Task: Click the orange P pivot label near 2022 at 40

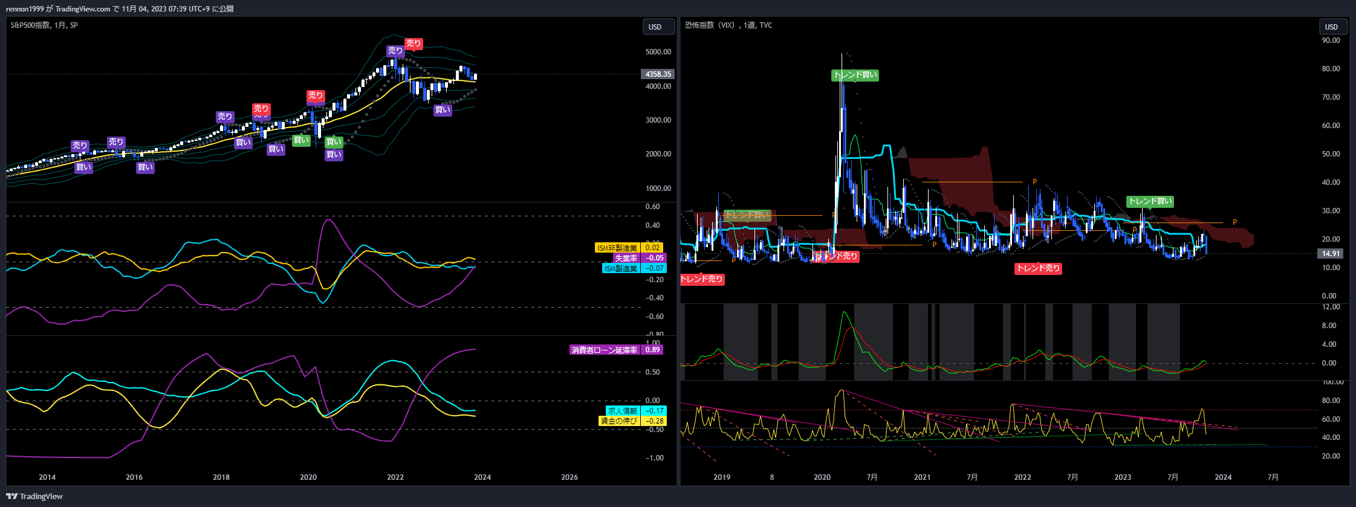Action: tap(1034, 182)
